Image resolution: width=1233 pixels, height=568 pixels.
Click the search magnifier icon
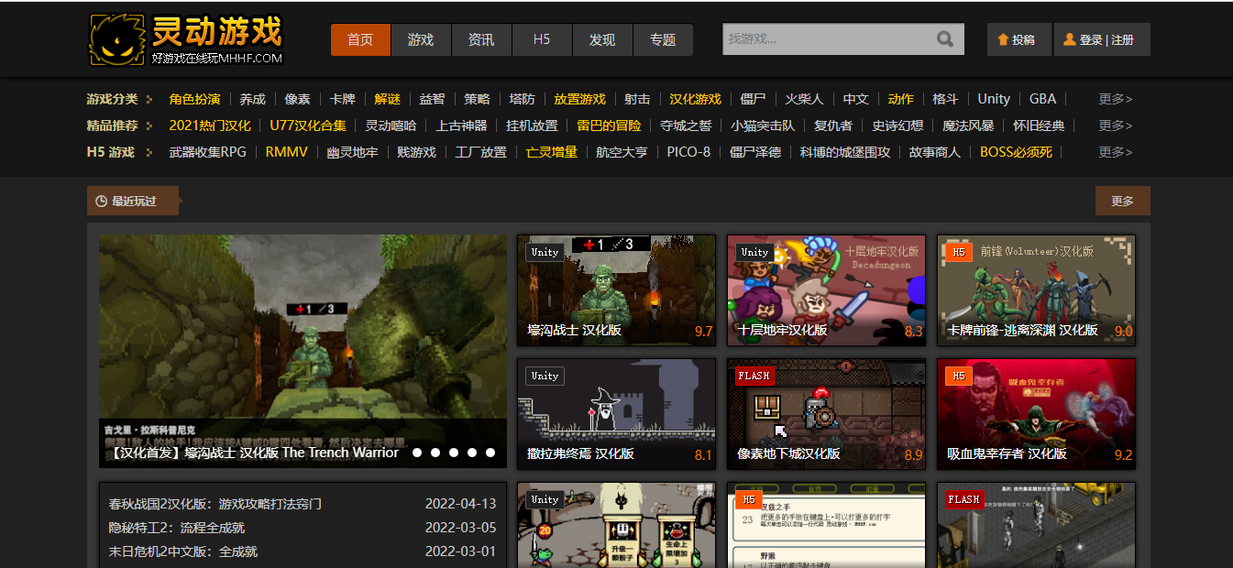(x=945, y=39)
